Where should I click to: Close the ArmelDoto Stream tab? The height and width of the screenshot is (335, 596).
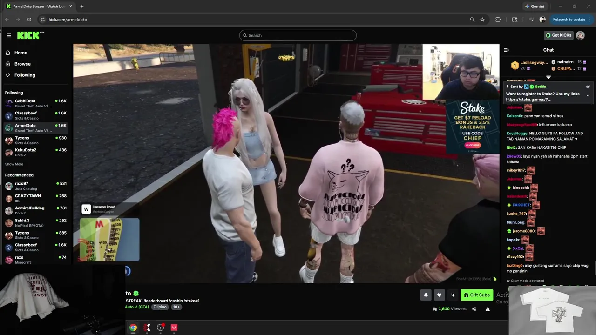pyautogui.click(x=71, y=7)
